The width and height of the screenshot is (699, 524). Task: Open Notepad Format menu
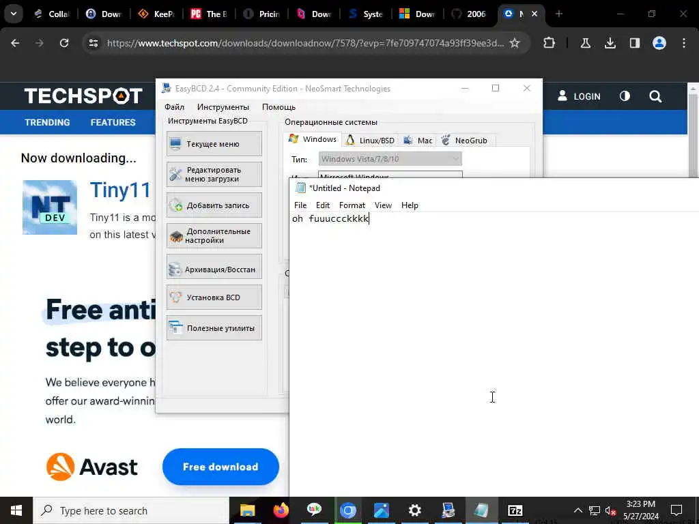click(352, 205)
